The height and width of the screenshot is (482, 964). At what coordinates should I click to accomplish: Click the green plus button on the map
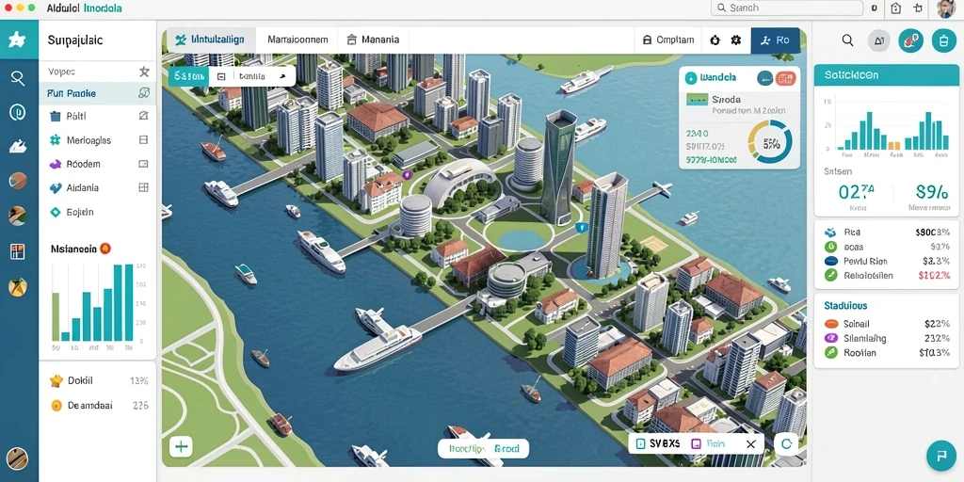pos(182,446)
